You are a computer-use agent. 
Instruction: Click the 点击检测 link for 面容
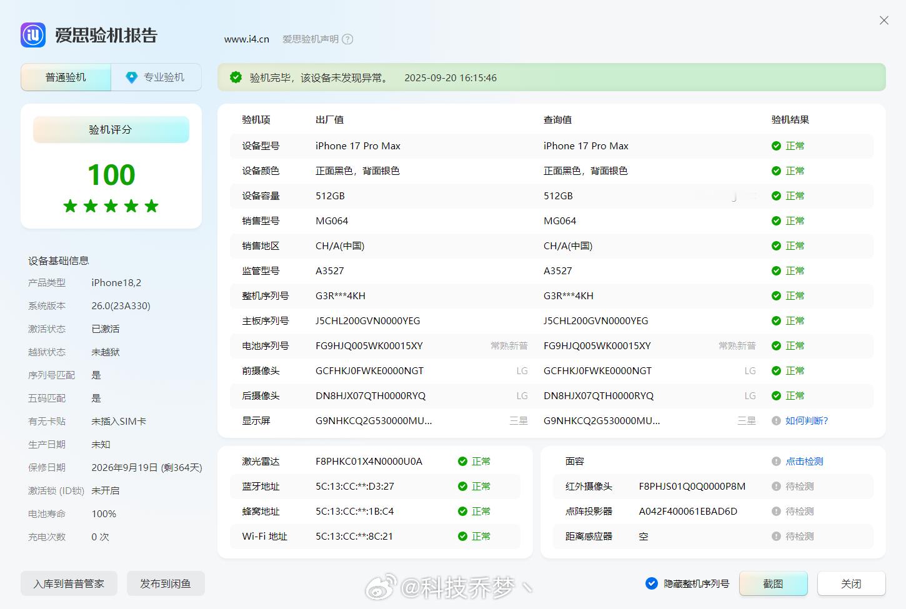(x=804, y=462)
